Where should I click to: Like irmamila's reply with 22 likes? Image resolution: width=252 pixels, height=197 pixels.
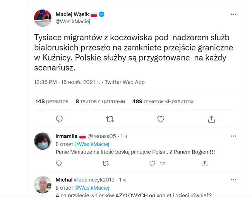153,164
